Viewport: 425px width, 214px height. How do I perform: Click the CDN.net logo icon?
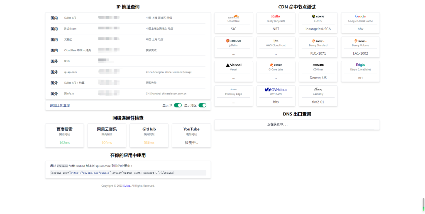click(318, 65)
